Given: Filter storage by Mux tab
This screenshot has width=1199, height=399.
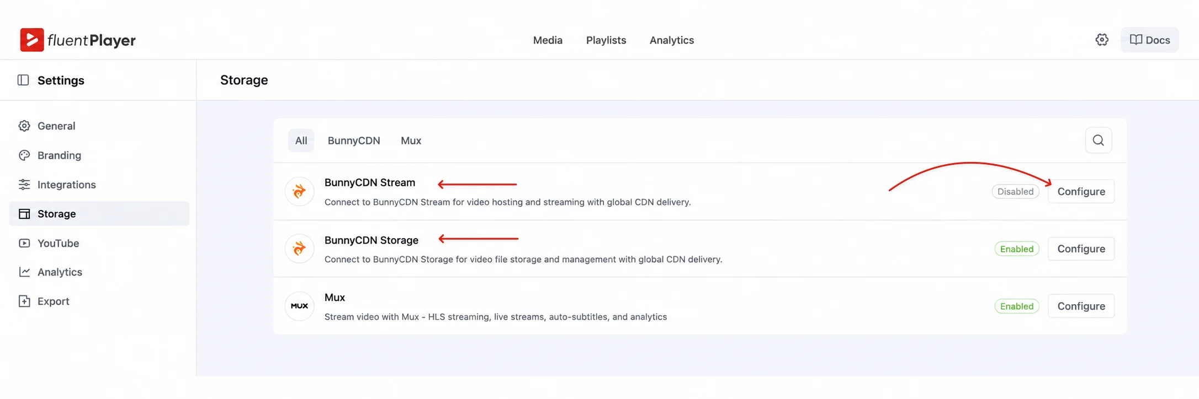Looking at the screenshot, I should (411, 141).
